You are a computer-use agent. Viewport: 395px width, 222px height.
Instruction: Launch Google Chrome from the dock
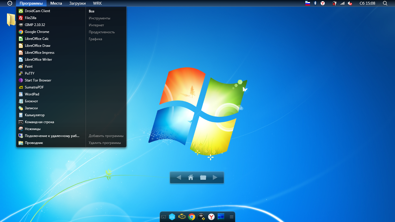[191, 217]
